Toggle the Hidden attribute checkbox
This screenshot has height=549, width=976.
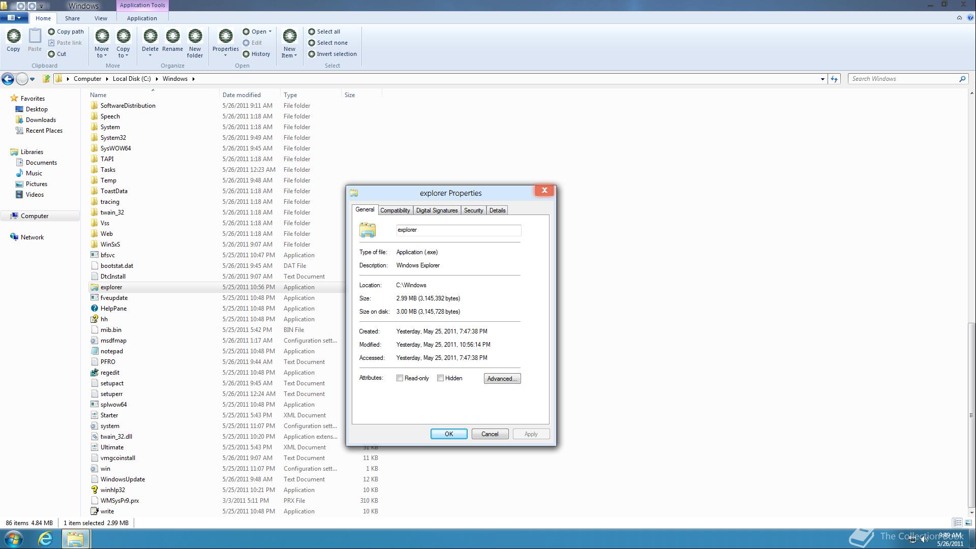coord(440,378)
